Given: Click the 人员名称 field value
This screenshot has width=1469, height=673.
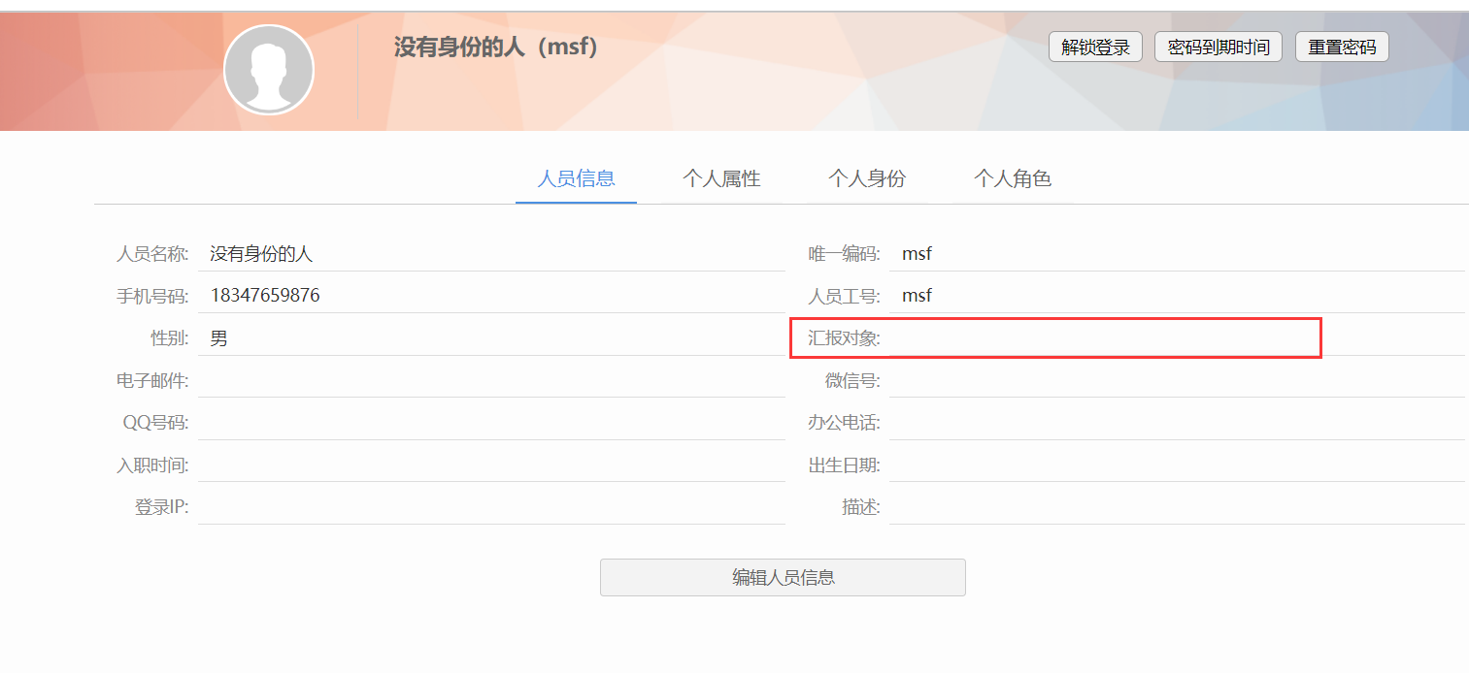Looking at the screenshot, I should click(490, 254).
